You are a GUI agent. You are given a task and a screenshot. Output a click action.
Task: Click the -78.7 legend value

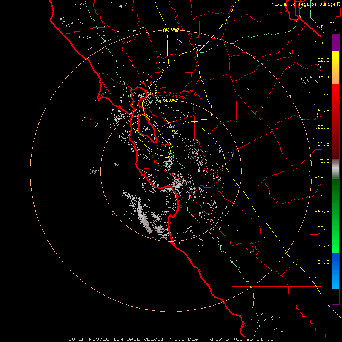322,245
